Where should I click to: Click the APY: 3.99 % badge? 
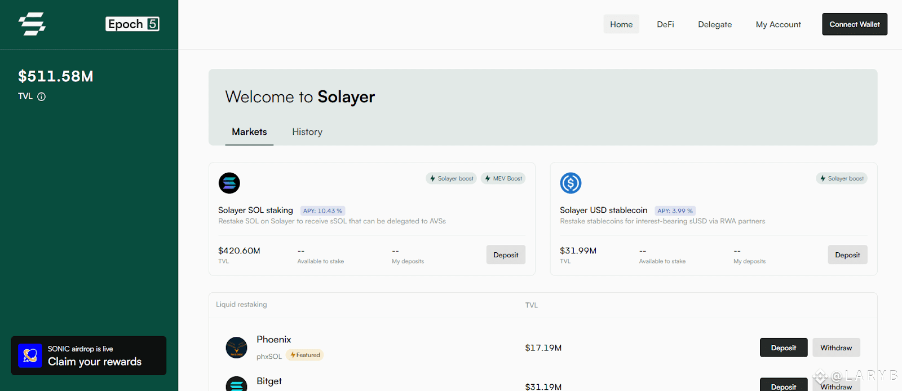click(x=675, y=210)
